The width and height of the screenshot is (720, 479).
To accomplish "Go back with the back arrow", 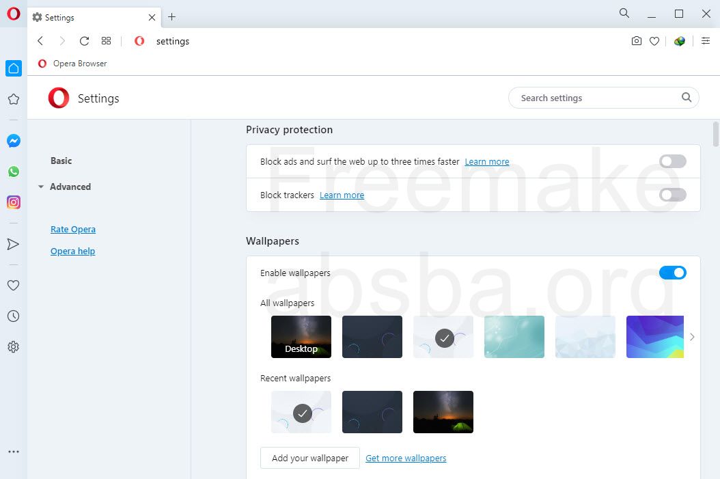I will (40, 41).
